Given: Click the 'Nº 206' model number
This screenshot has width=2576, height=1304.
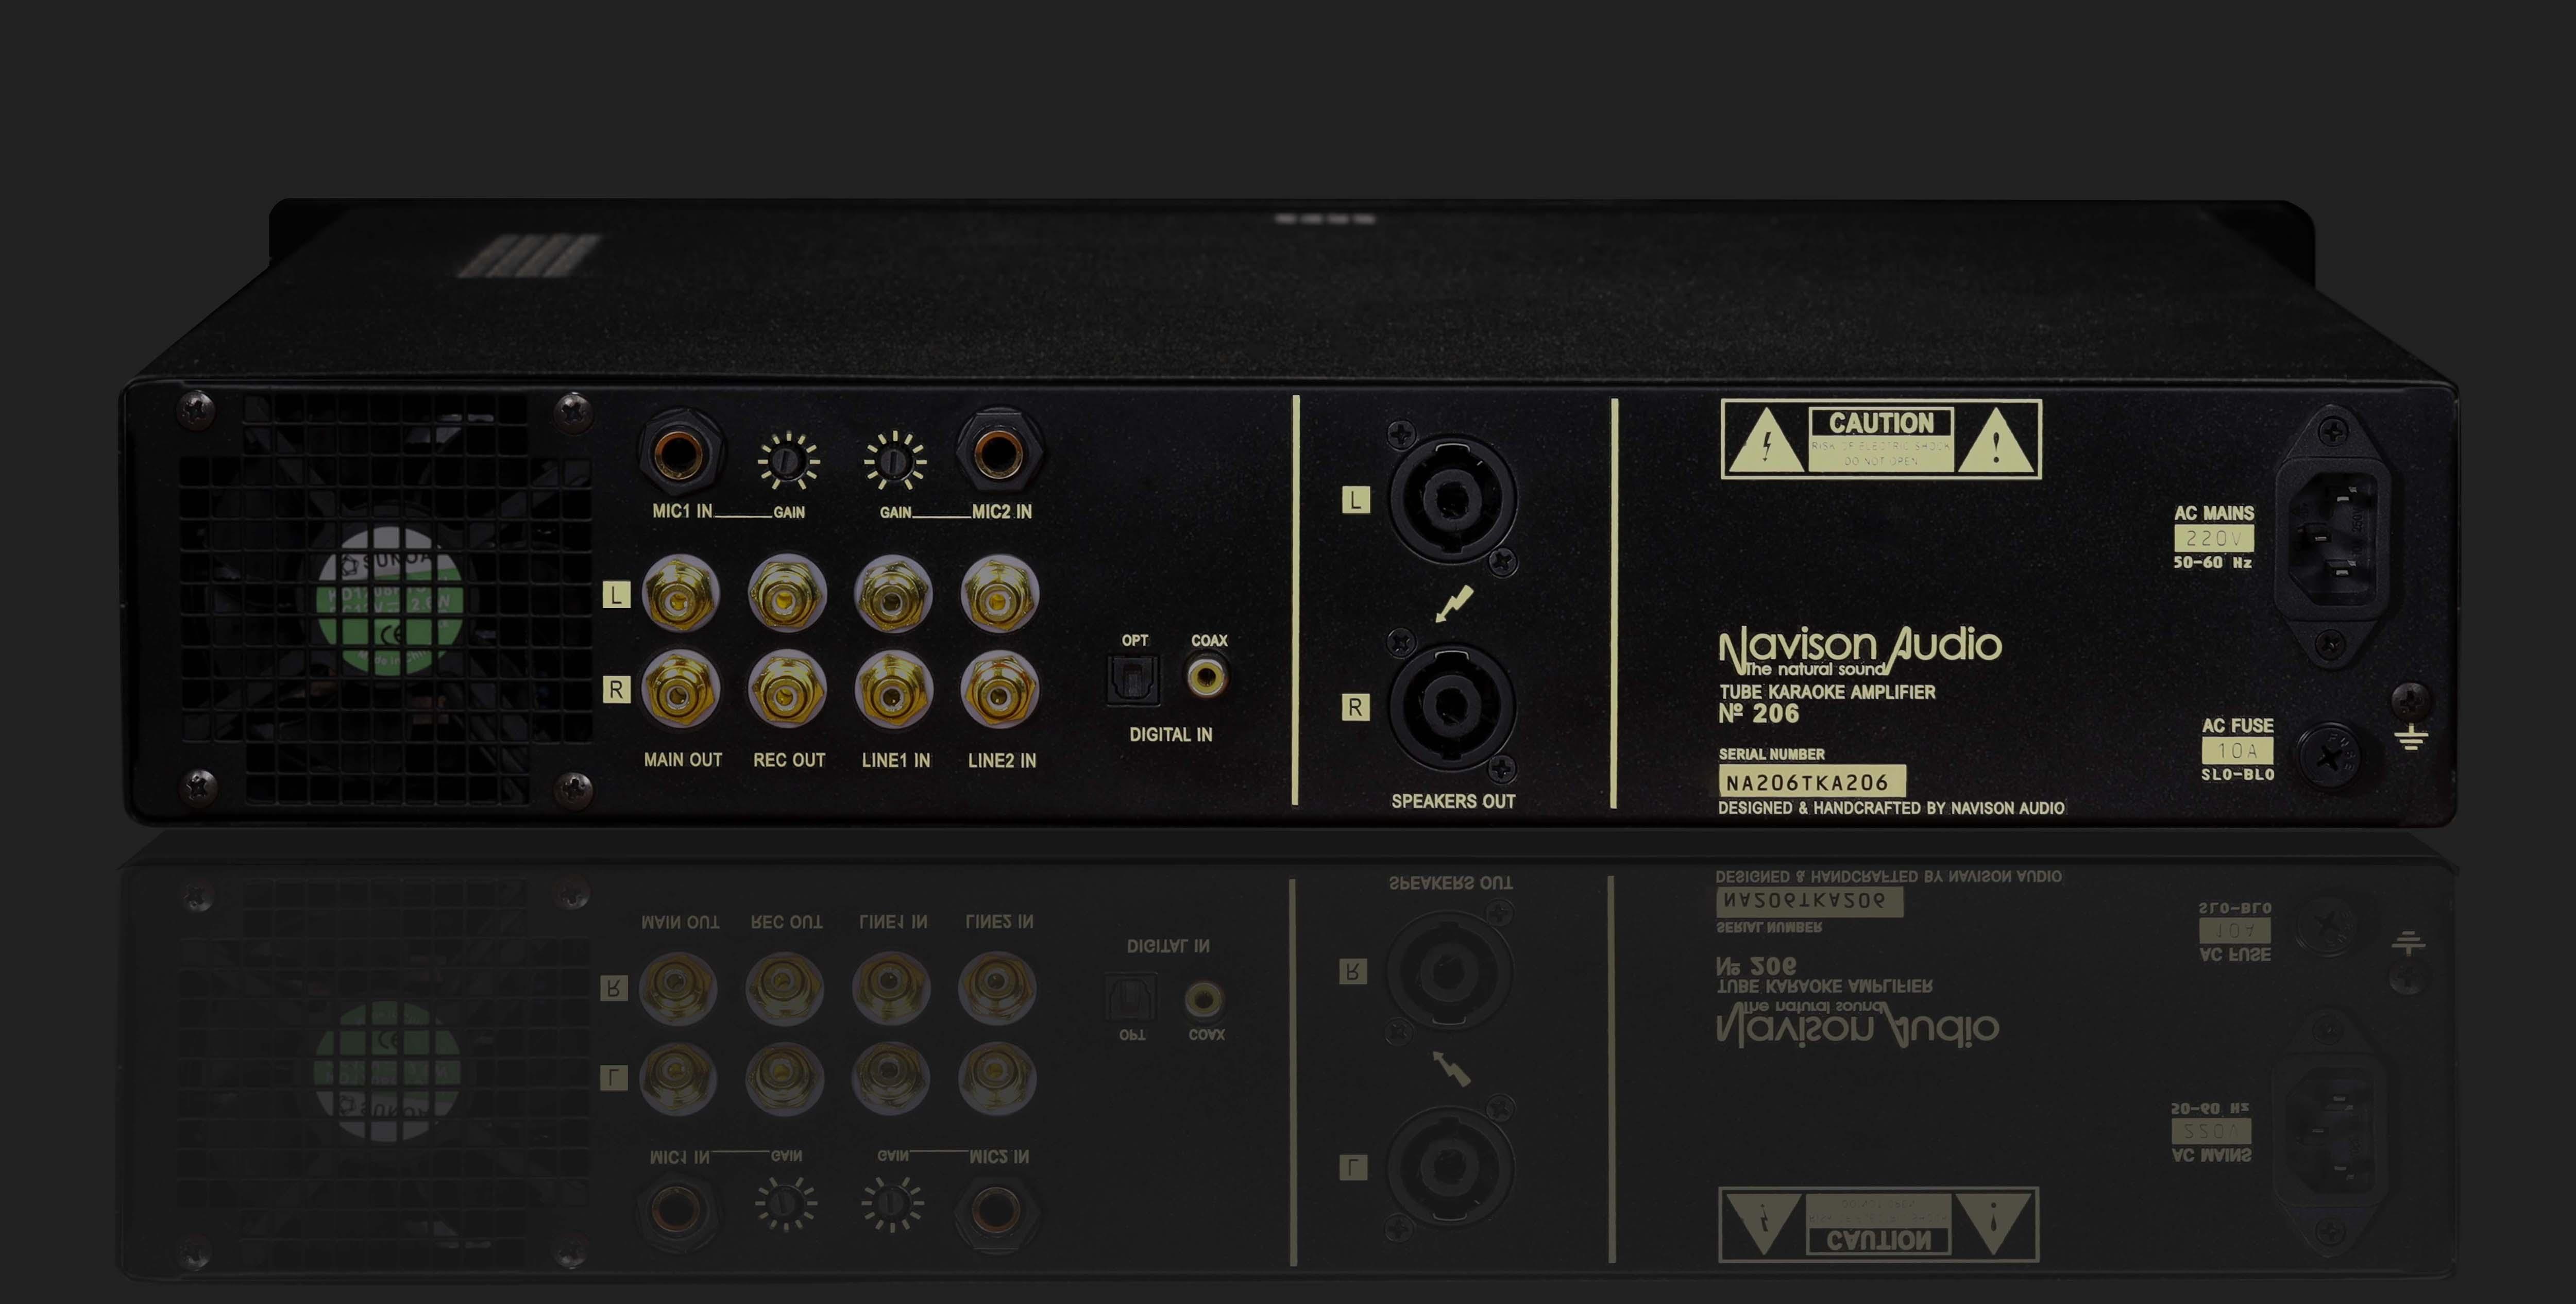Looking at the screenshot, I should coord(1759,713).
